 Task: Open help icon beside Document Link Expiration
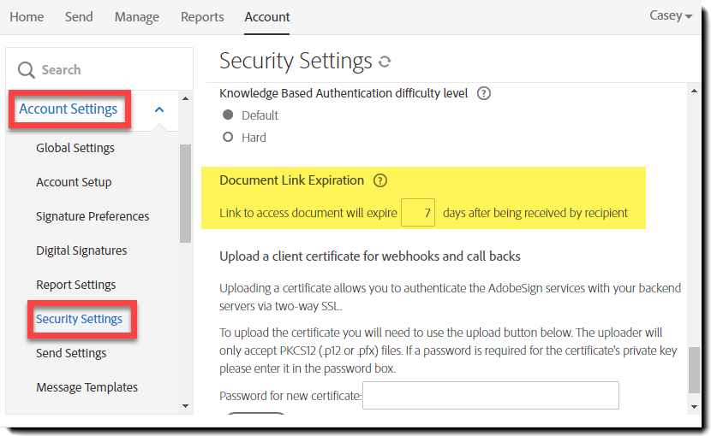(x=380, y=180)
